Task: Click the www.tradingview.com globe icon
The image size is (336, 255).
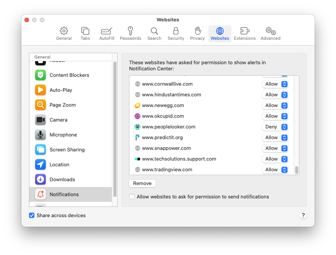Action: (x=137, y=170)
